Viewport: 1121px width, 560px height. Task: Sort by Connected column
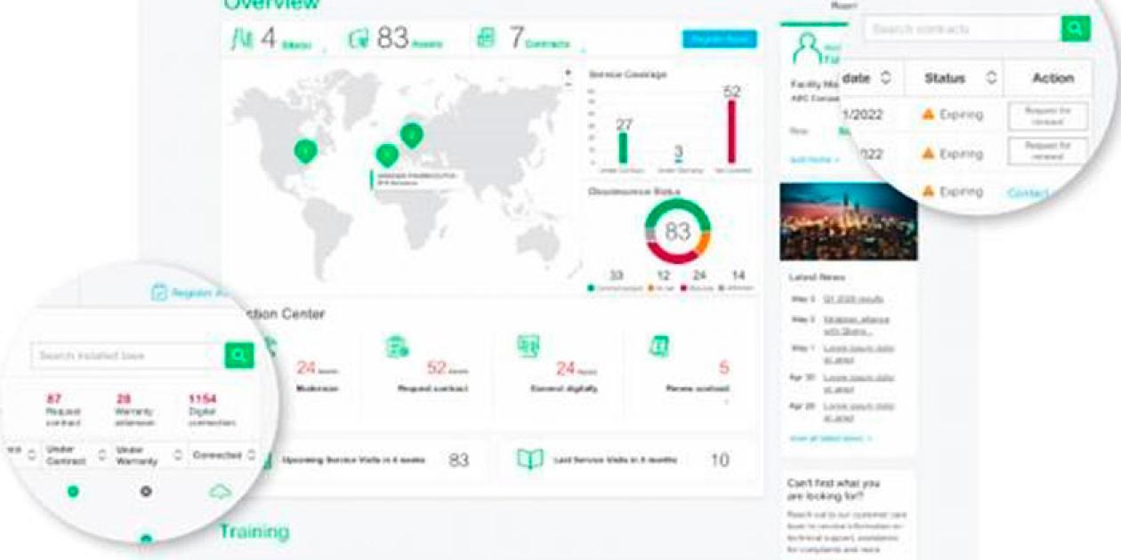coord(251,454)
